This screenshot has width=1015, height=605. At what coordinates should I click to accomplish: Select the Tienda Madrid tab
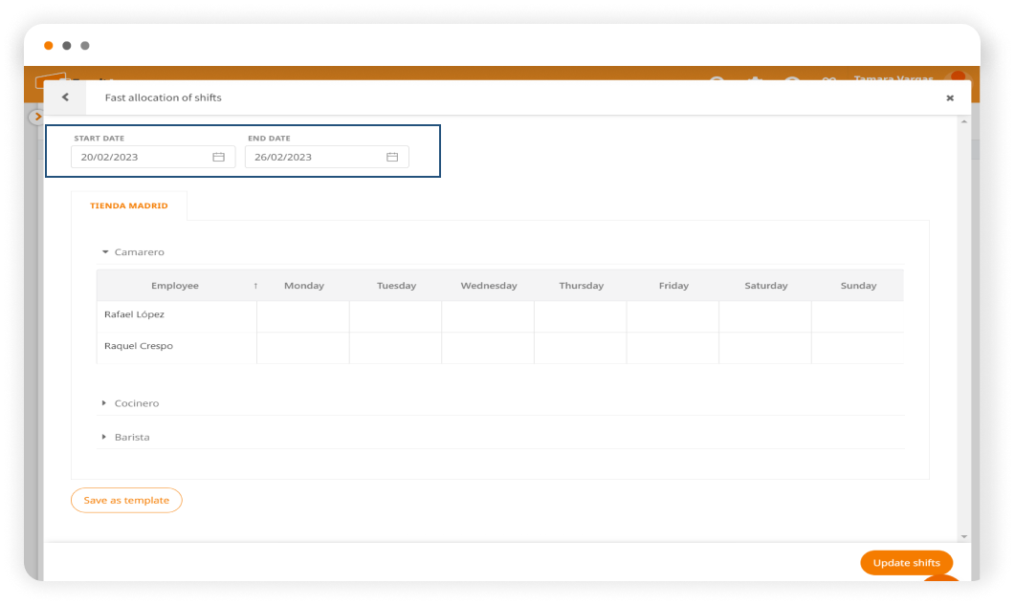[129, 205]
